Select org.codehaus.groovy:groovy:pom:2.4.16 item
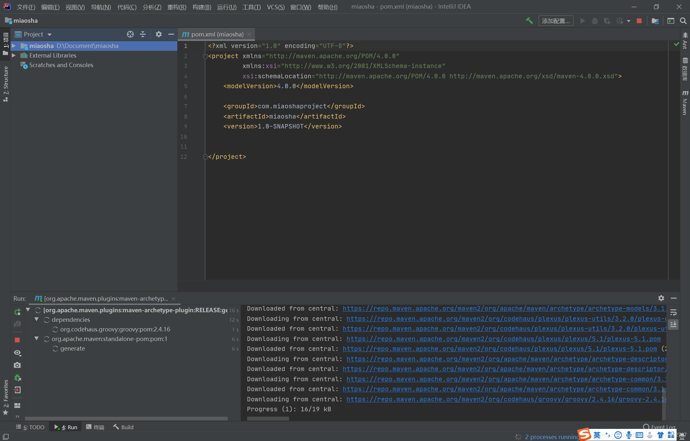Image resolution: width=690 pixels, height=441 pixels. pos(115,329)
